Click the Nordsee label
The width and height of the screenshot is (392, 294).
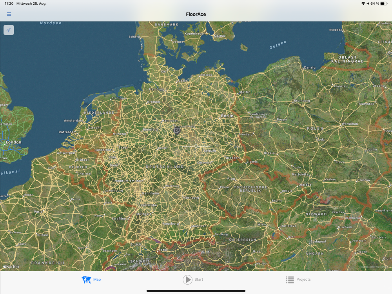pyautogui.click(x=51, y=23)
